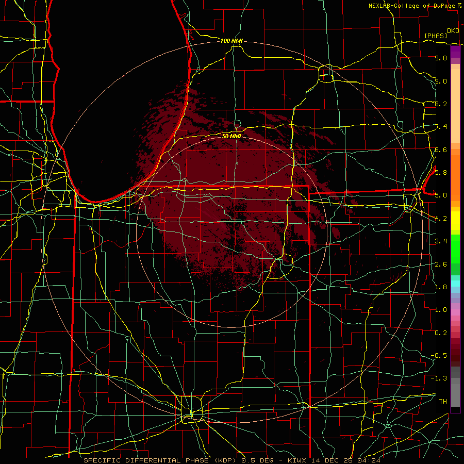Click the yellow band of the color scale

[455, 221]
